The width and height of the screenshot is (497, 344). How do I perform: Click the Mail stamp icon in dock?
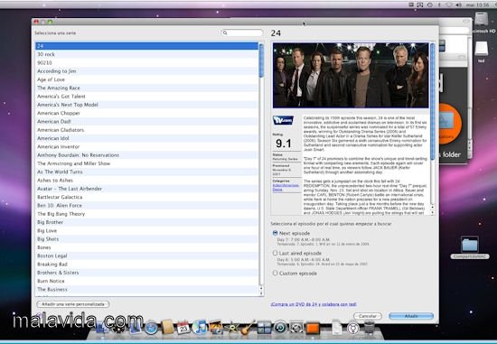[136, 328]
